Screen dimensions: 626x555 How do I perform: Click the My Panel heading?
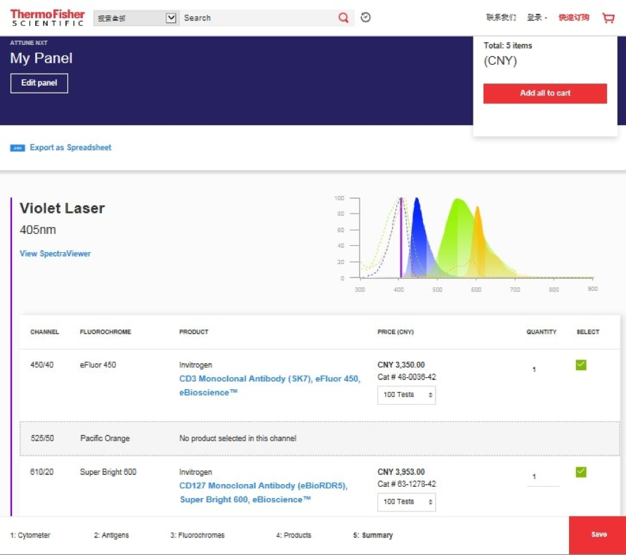[x=41, y=58]
